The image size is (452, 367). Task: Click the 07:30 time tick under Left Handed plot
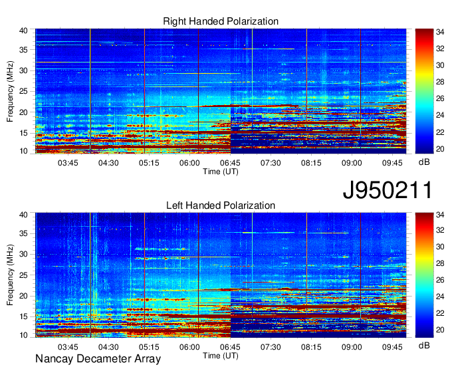coord(271,347)
